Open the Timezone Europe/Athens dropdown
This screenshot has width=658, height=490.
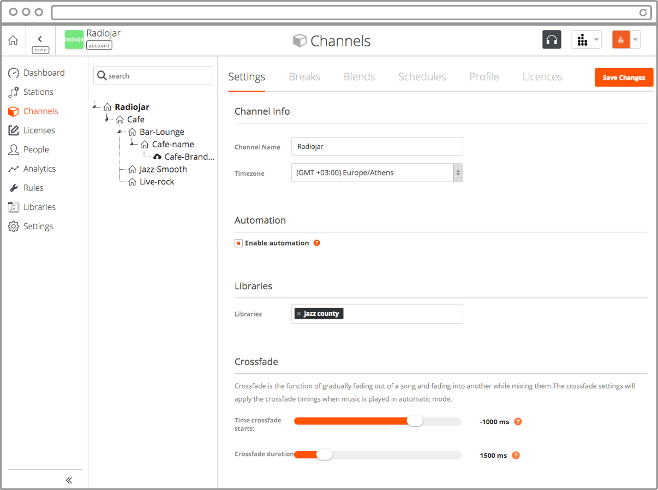[377, 172]
